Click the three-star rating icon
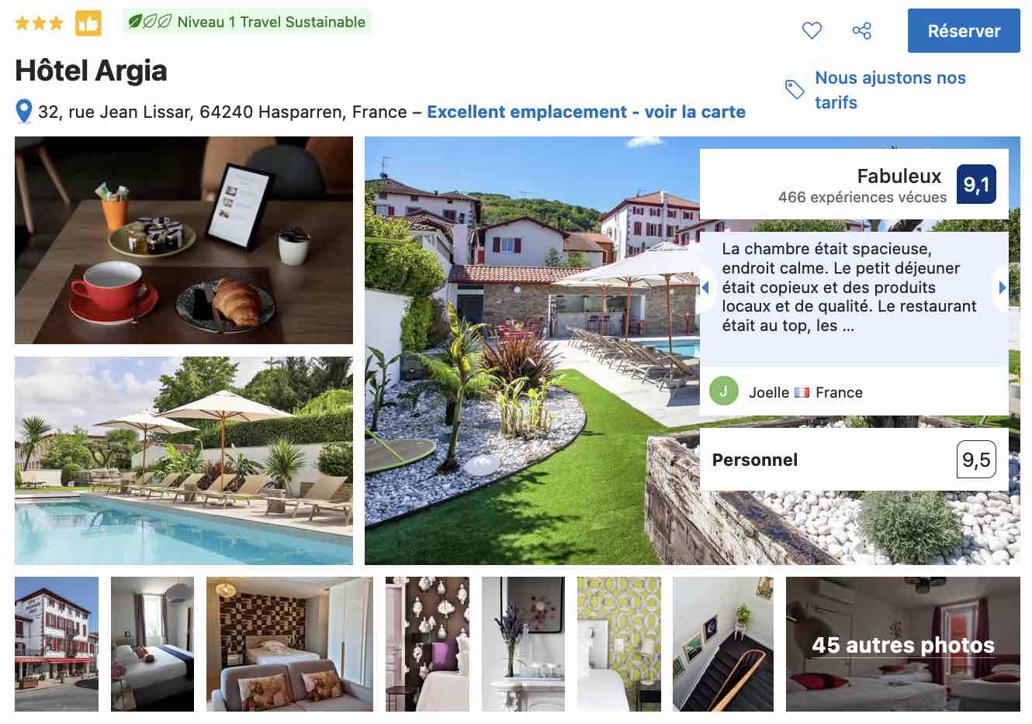Screen dimensions: 1032x724 (40, 22)
